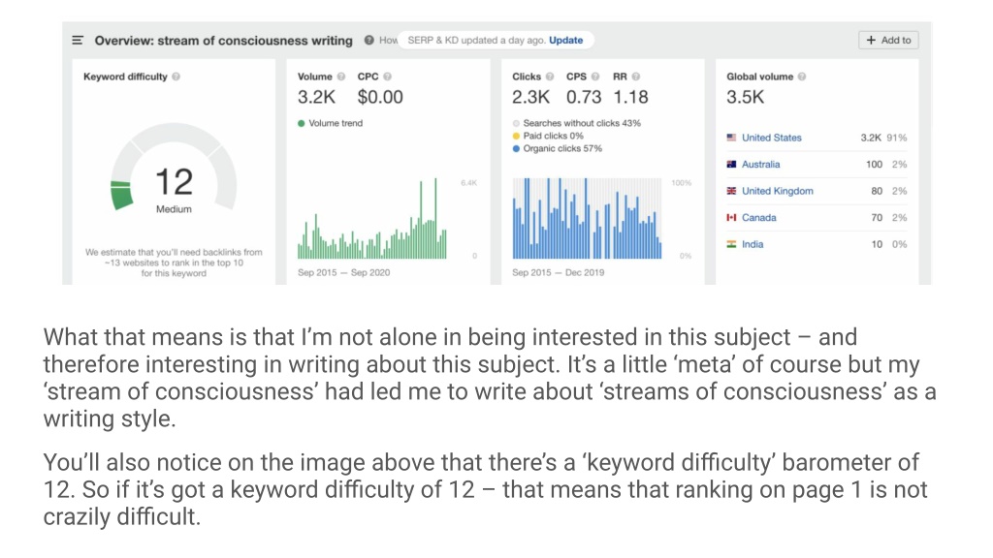
Task: Open the United Kingdom country link
Action: point(777,191)
